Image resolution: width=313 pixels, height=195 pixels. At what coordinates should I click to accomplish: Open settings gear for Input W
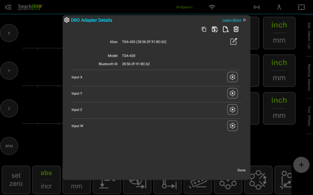232,126
